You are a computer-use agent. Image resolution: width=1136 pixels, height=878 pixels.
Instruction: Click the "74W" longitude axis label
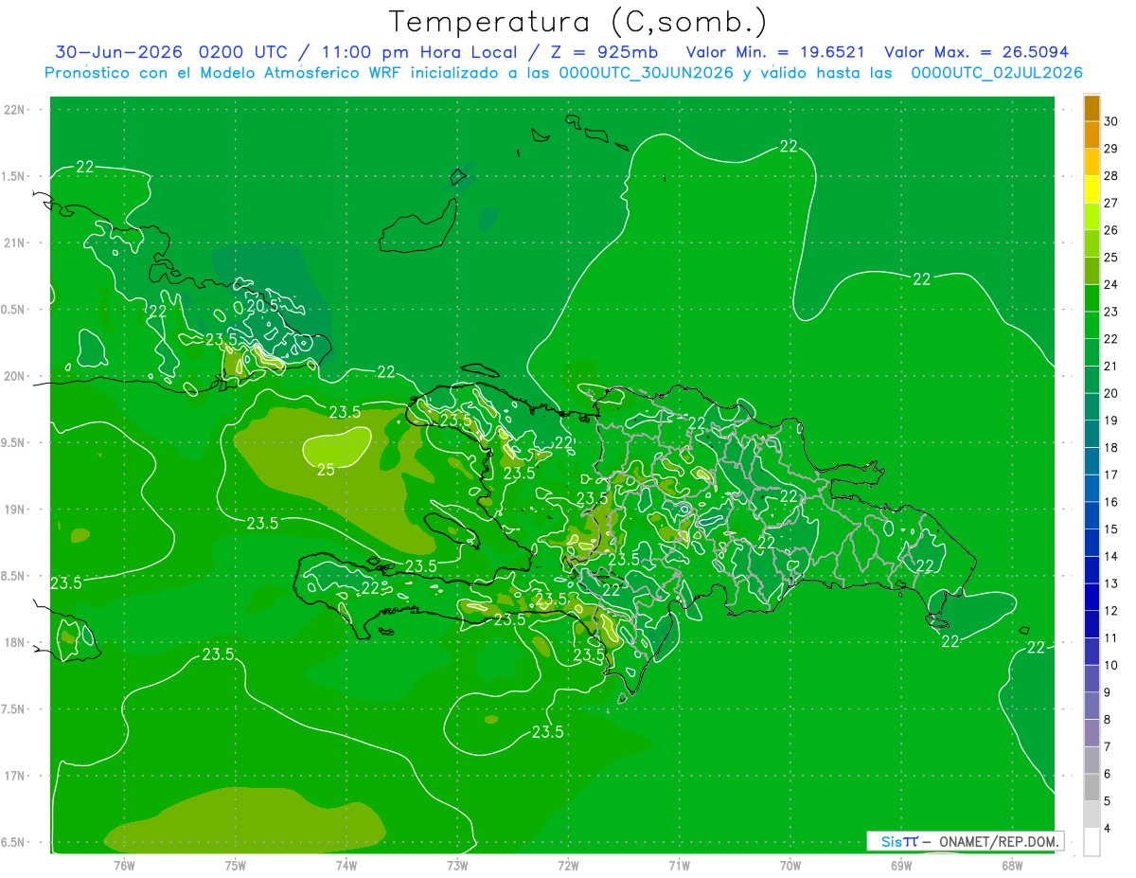coord(346,865)
